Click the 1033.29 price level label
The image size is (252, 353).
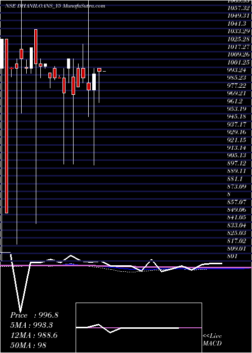pos(238,31)
